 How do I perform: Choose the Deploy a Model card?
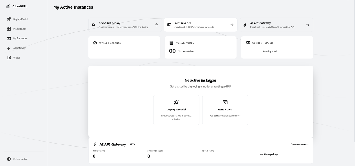[x=176, y=110]
